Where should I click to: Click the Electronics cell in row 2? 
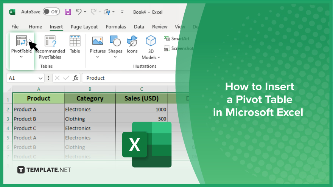tap(90, 110)
